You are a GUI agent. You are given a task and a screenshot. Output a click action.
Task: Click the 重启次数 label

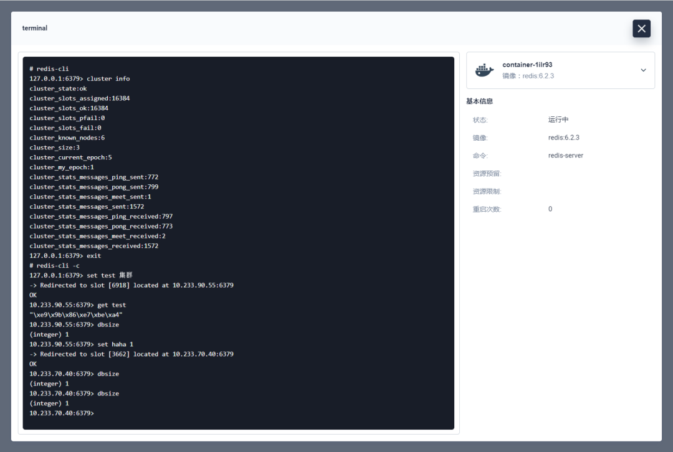(487, 209)
